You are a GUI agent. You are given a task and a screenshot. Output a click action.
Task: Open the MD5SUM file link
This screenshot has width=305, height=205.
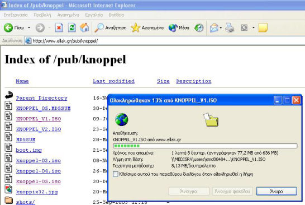point(26,139)
